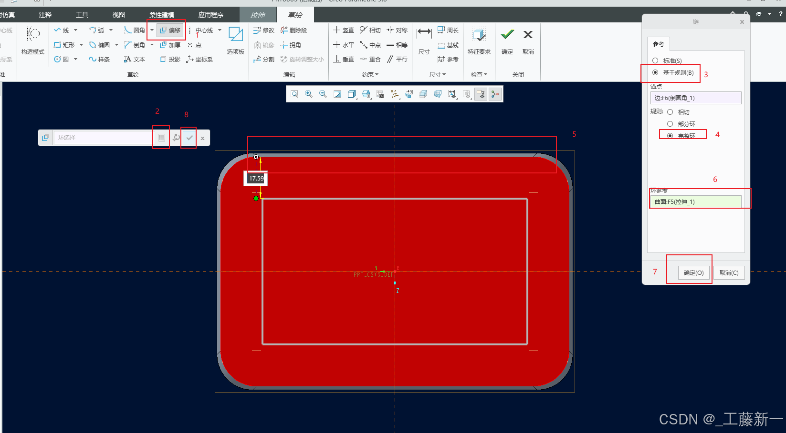Click the zoom out icon in graphics toolbar
Viewport: 786px width, 433px height.
tap(323, 94)
